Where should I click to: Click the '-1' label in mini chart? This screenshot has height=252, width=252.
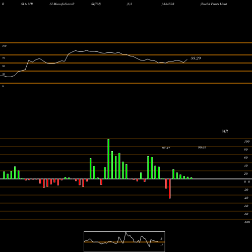coord(161,245)
